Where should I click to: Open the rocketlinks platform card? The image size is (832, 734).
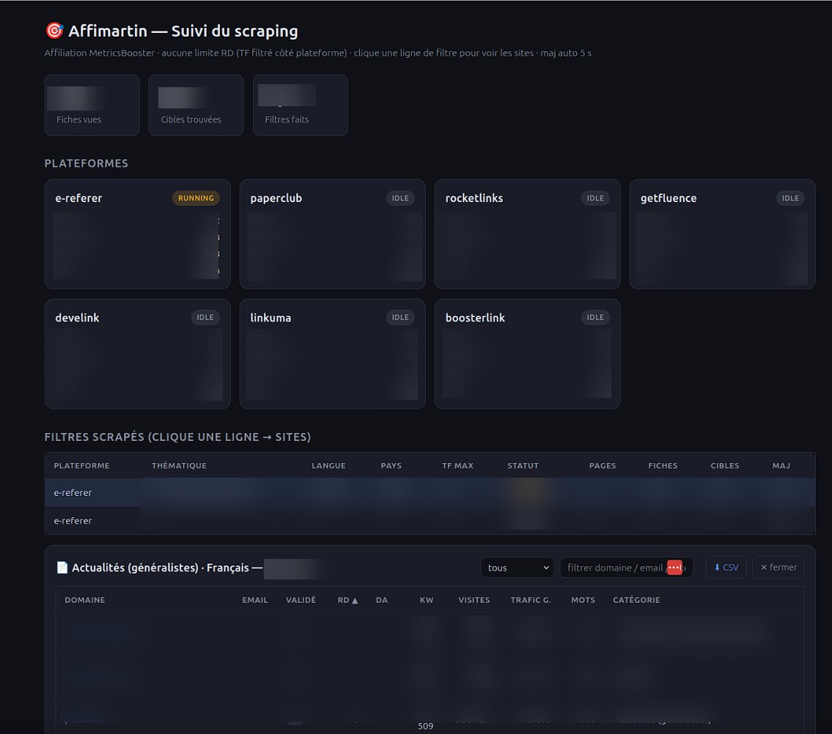tap(528, 234)
